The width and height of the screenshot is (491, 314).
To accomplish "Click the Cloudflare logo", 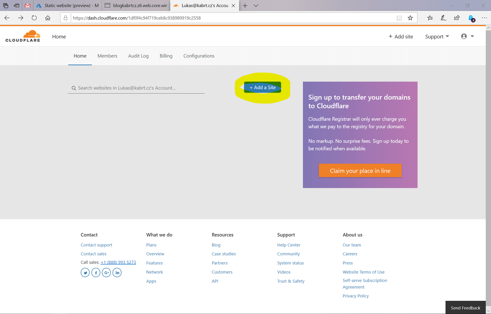I will click(23, 36).
